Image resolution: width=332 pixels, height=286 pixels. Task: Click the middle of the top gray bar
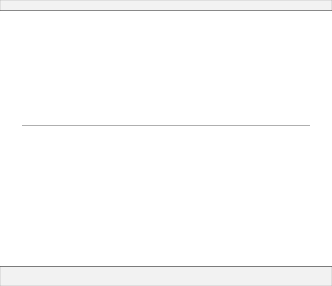point(166,5)
